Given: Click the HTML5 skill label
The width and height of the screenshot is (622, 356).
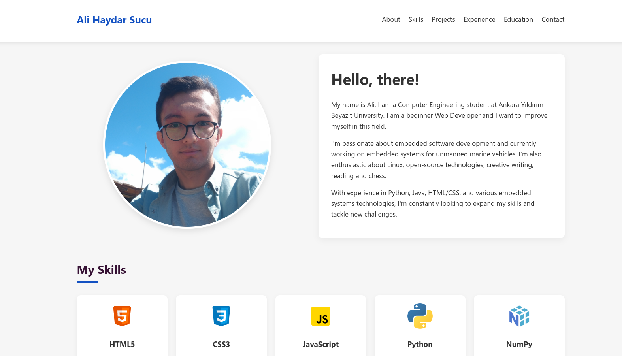Looking at the screenshot, I should point(122,344).
